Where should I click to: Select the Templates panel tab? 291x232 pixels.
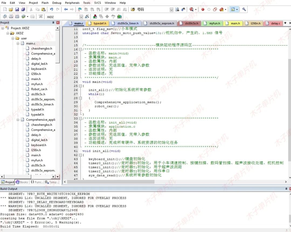point(52,182)
